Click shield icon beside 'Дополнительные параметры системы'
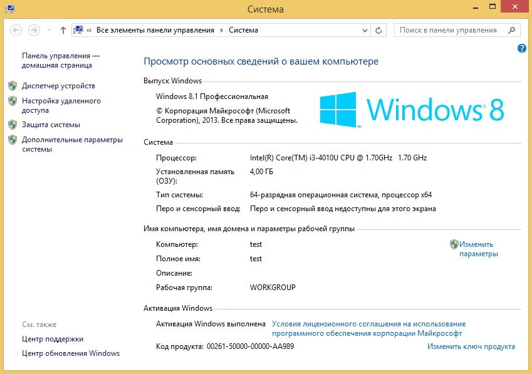Viewport: 532px width, 374px height. point(13,140)
